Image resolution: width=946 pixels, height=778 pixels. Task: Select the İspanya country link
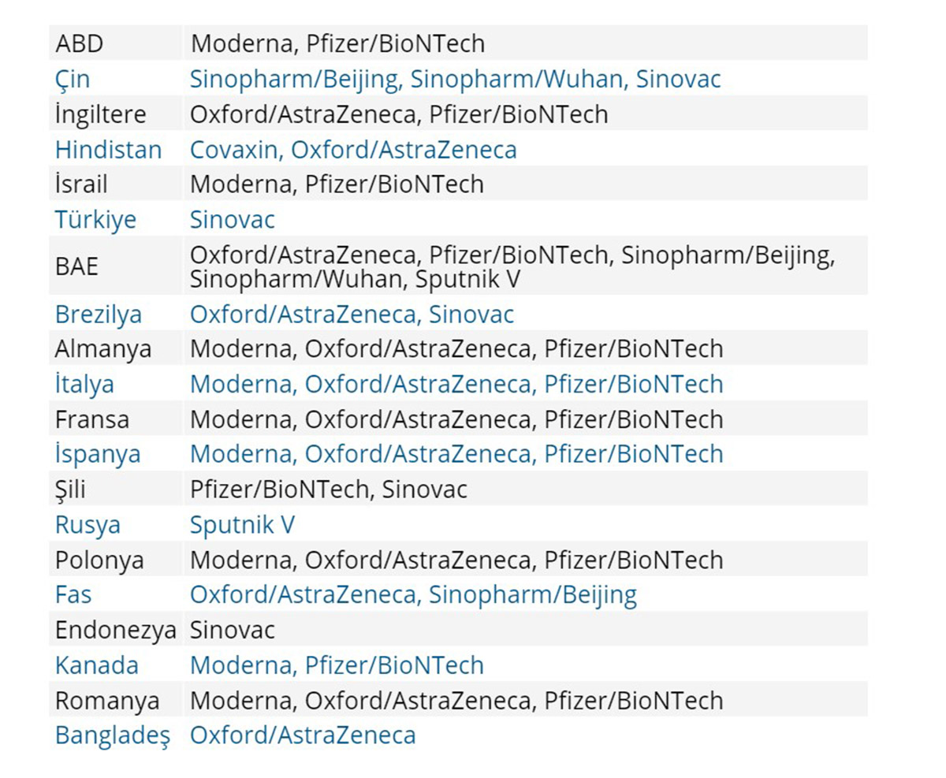[98, 453]
